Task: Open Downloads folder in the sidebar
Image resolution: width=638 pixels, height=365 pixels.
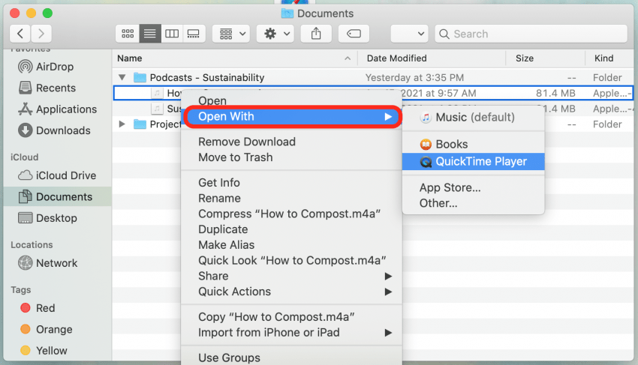Action: (62, 130)
